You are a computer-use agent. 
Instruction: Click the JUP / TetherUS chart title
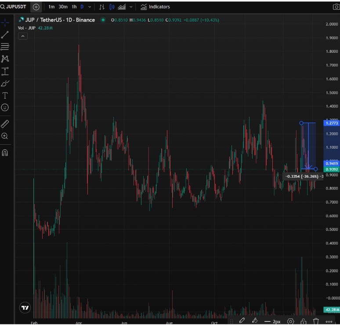(x=60, y=20)
